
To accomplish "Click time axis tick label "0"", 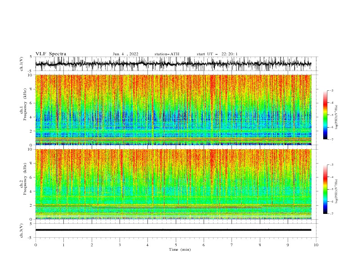I will tap(36, 245).
